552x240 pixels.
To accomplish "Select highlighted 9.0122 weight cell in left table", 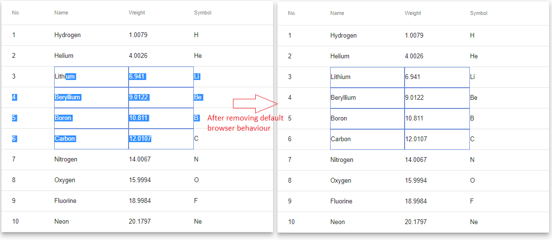I will 161,97.
